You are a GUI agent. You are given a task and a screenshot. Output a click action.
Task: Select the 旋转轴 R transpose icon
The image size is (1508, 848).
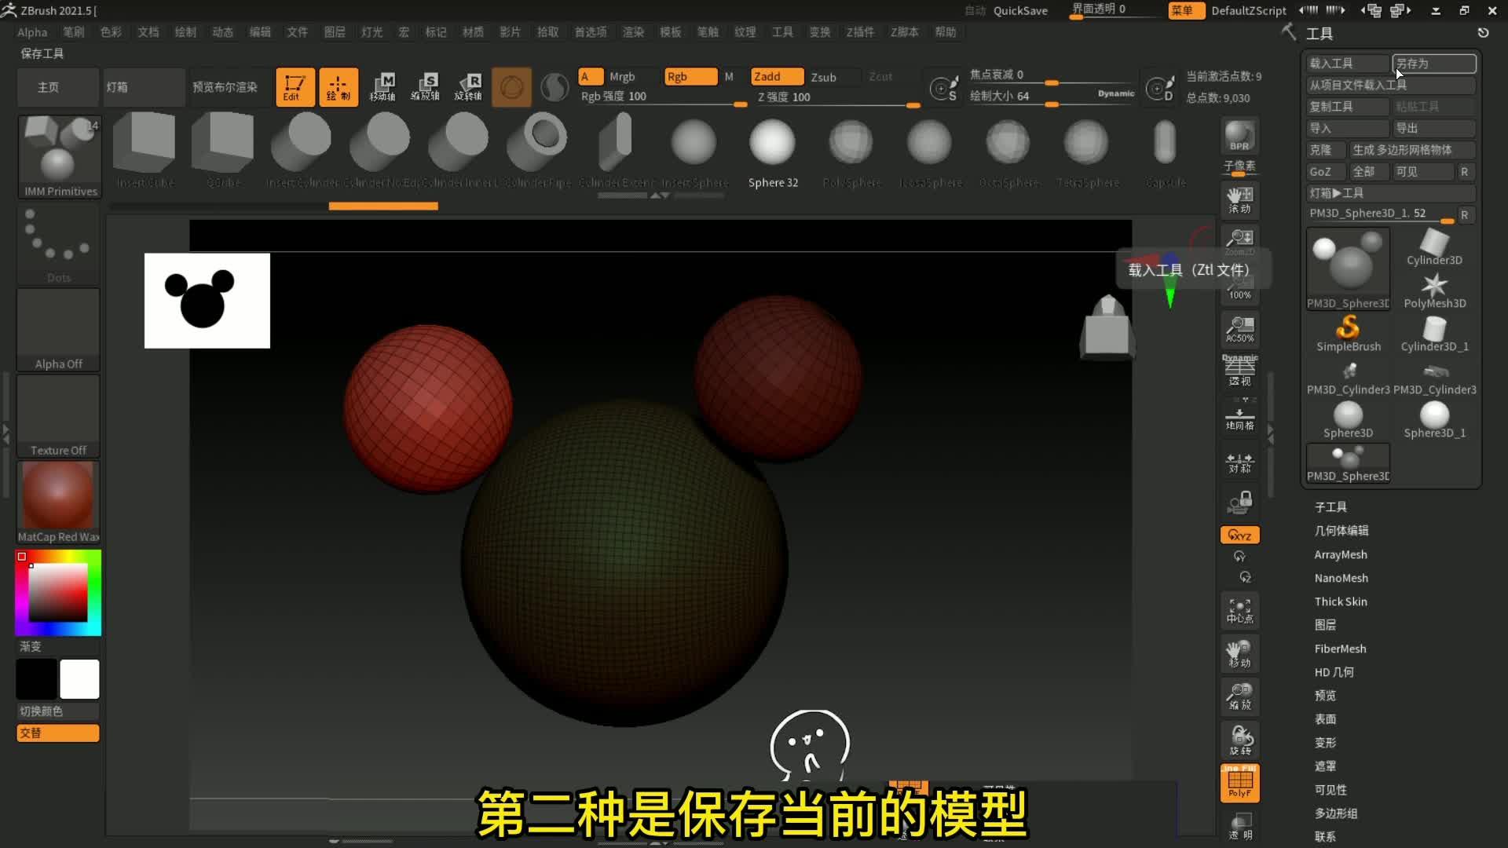coord(470,86)
